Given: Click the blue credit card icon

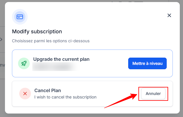Looking at the screenshot, I should [20, 17].
